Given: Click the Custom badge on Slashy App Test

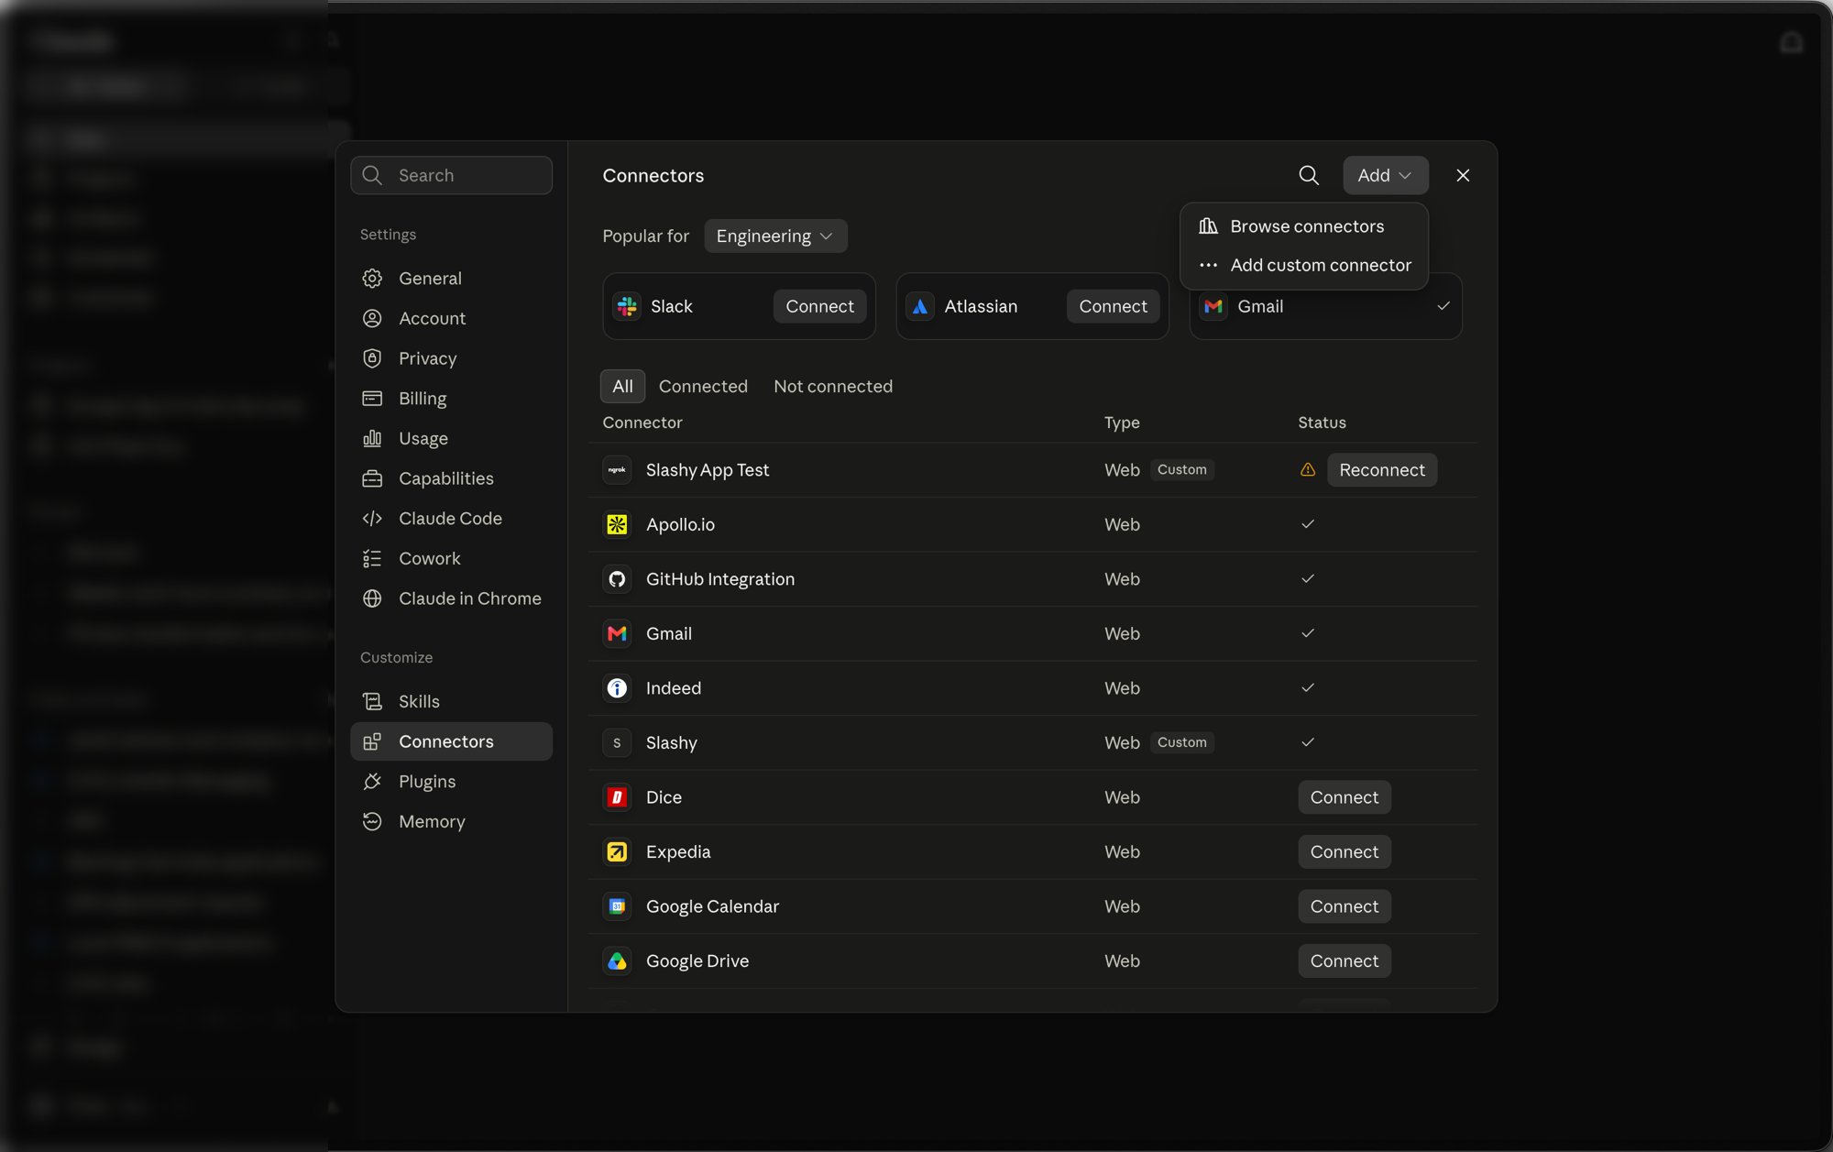Looking at the screenshot, I should (x=1181, y=469).
